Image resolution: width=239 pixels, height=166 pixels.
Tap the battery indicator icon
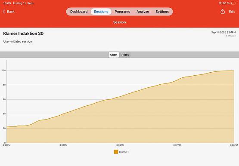(x=233, y=3)
